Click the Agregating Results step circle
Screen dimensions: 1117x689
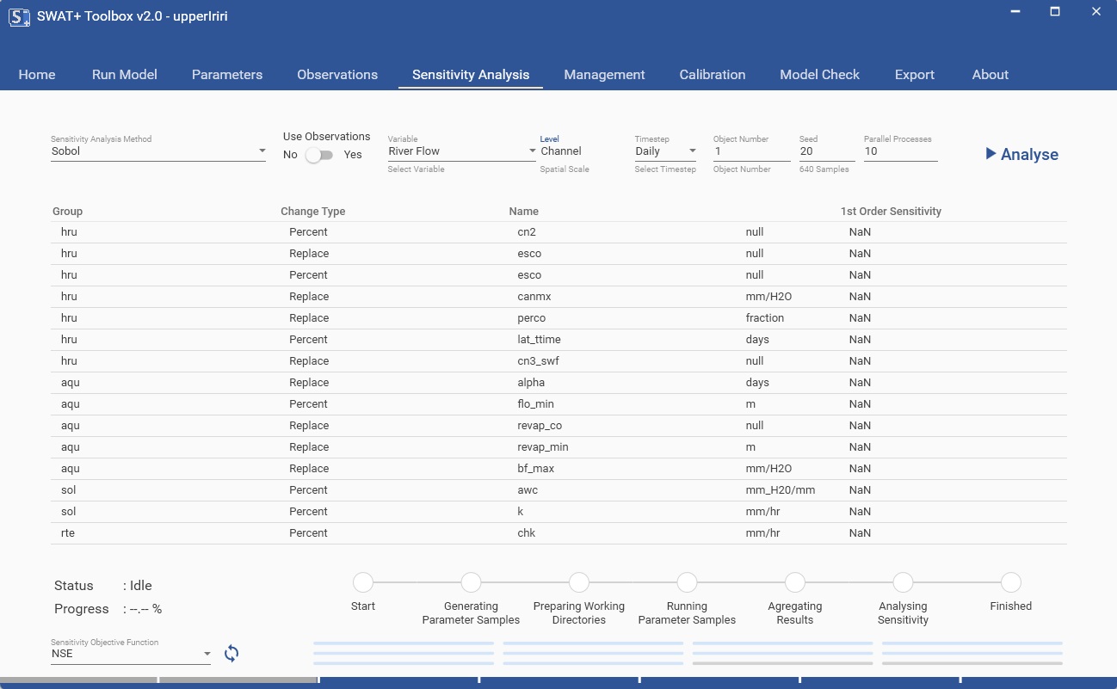[x=795, y=582]
